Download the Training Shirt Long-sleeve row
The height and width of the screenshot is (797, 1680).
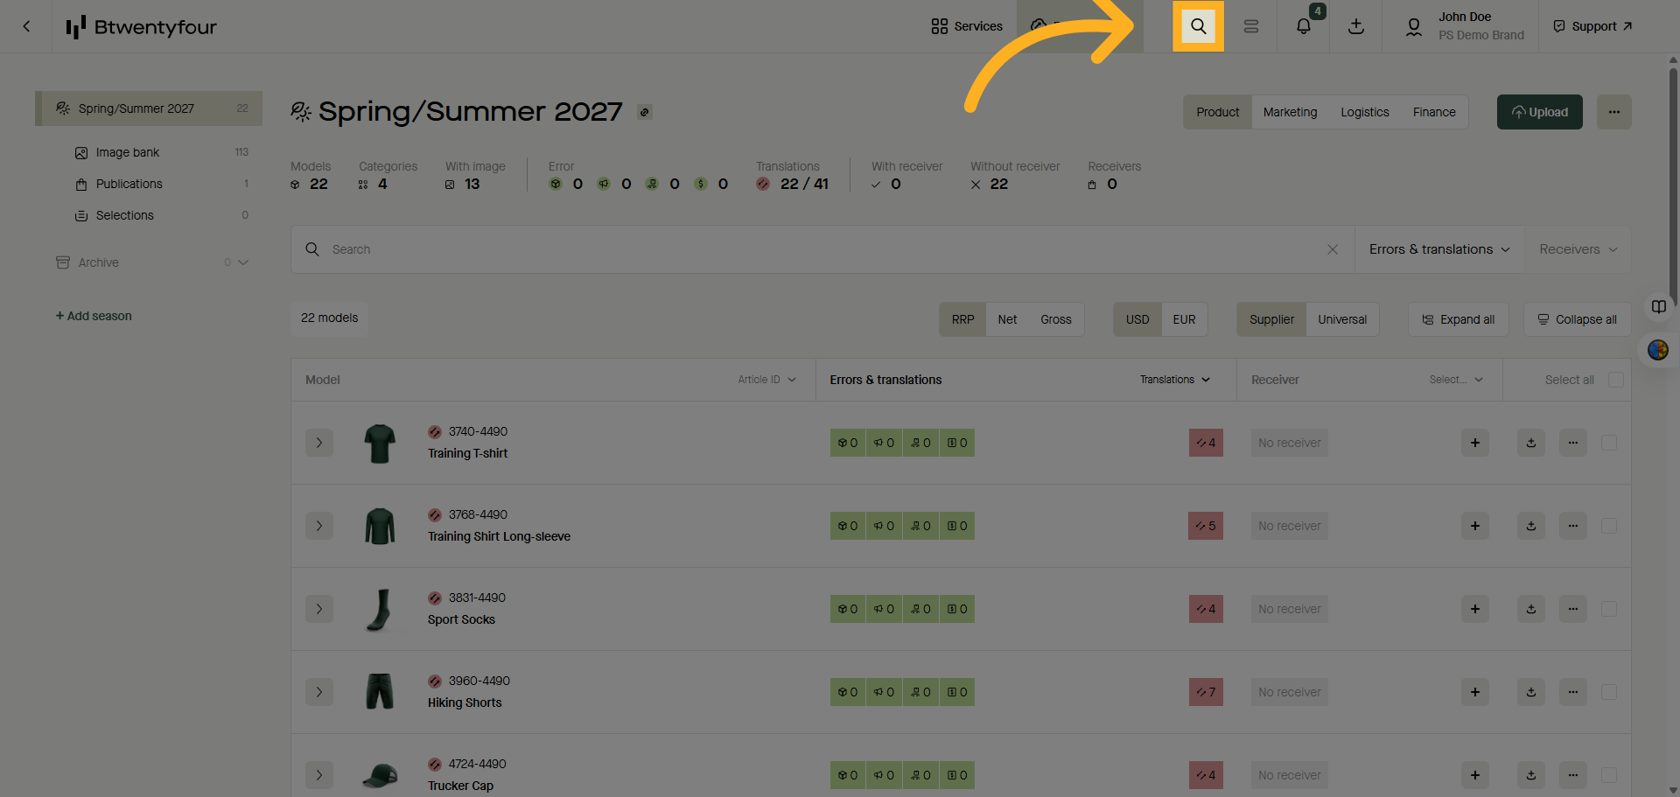click(x=1531, y=526)
